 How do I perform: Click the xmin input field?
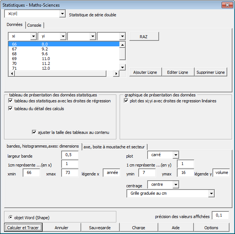tap(32, 172)
